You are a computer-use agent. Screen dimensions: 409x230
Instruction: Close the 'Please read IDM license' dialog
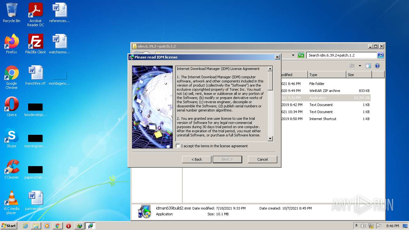click(x=277, y=57)
